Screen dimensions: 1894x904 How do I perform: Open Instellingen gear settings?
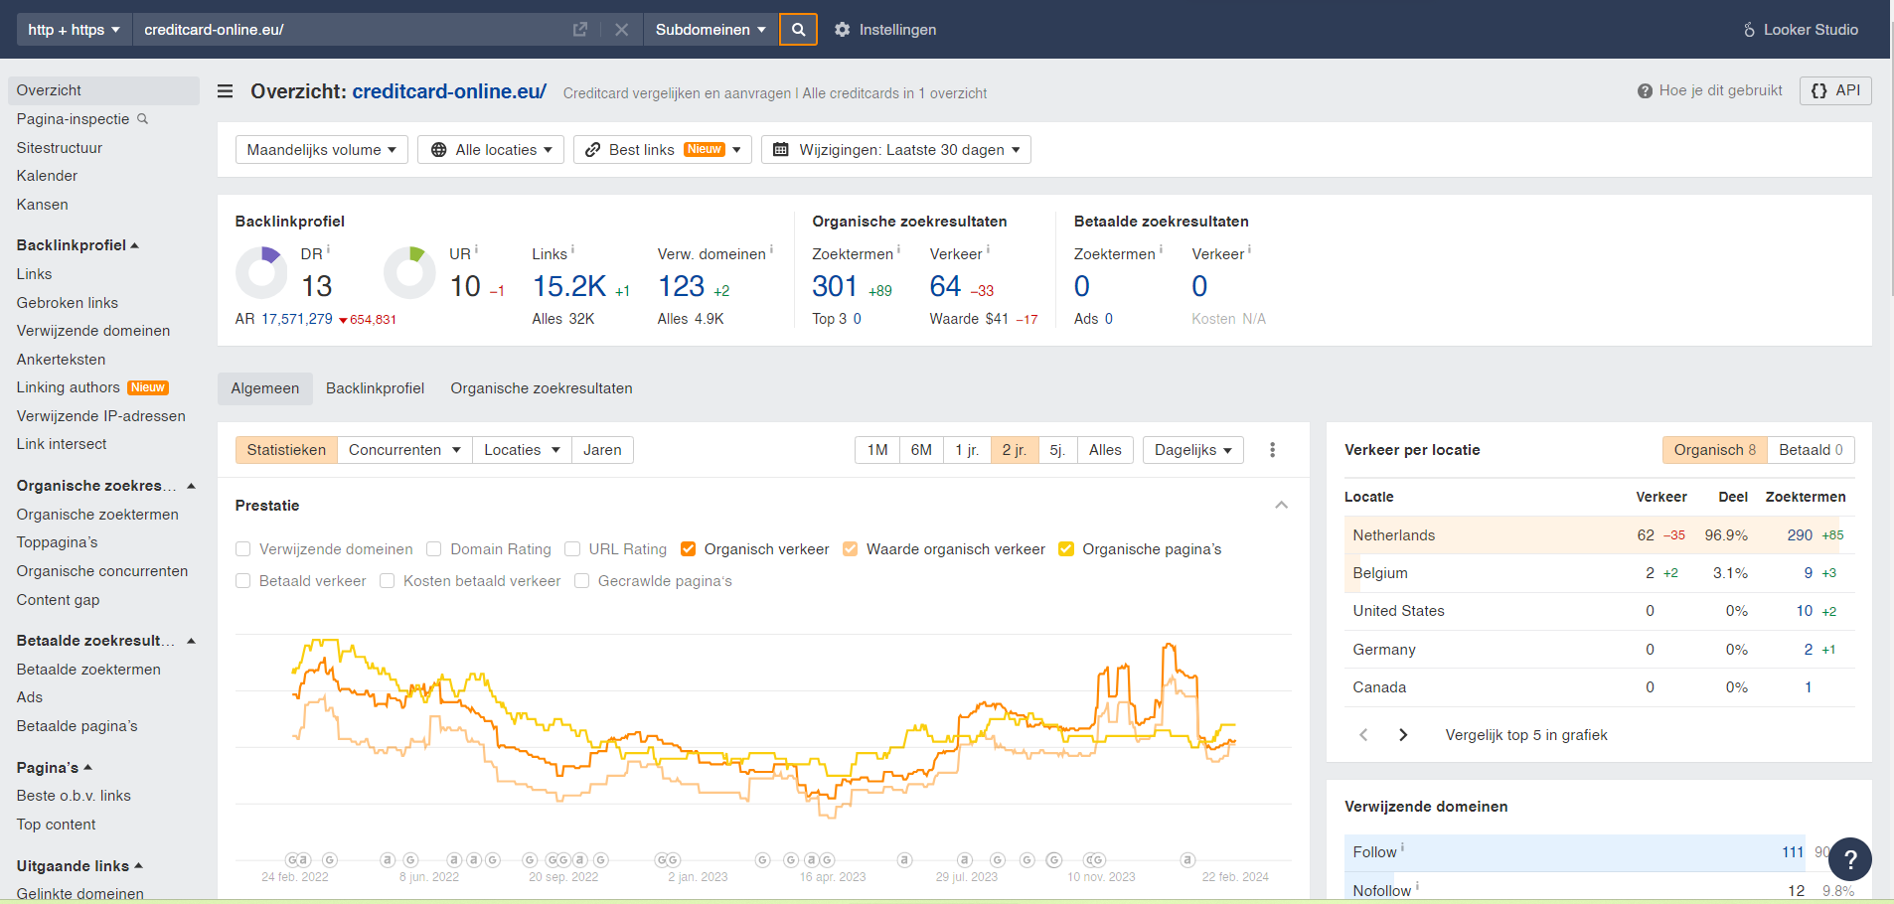pos(885,30)
